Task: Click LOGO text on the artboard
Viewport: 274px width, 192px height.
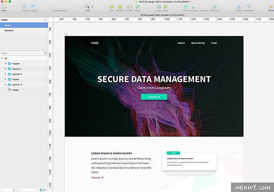Action: [95, 43]
